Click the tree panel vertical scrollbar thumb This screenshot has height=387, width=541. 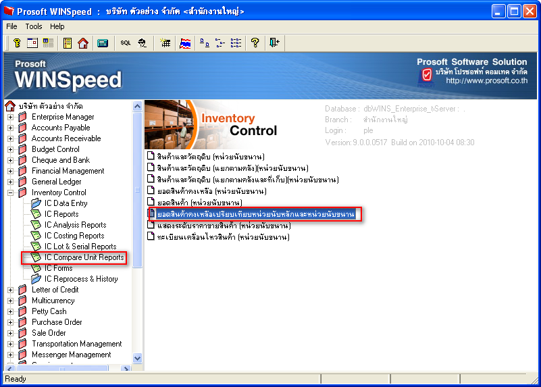pyautogui.click(x=137, y=190)
